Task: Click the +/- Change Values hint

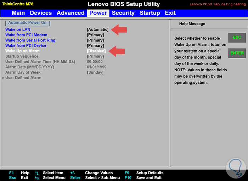Action: pyautogui.click(x=91, y=173)
